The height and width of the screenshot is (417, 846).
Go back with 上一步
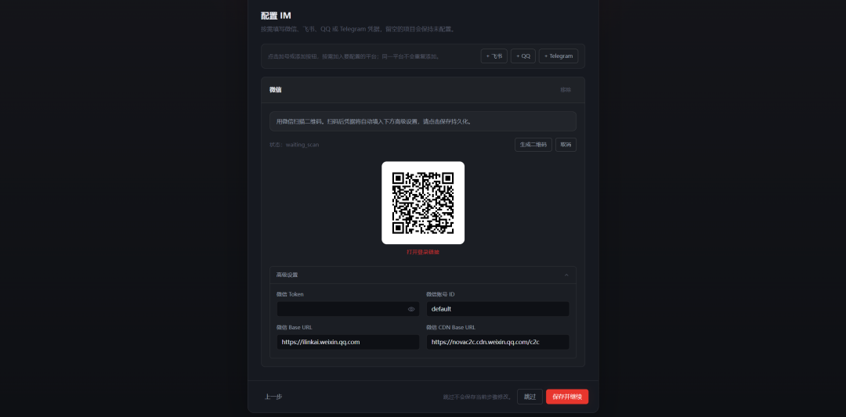click(273, 397)
